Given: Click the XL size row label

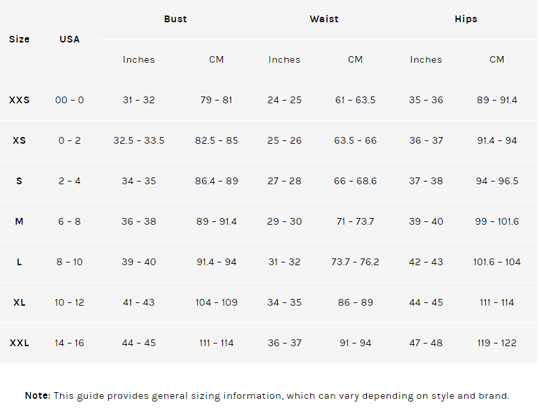Looking at the screenshot, I should point(19,302).
